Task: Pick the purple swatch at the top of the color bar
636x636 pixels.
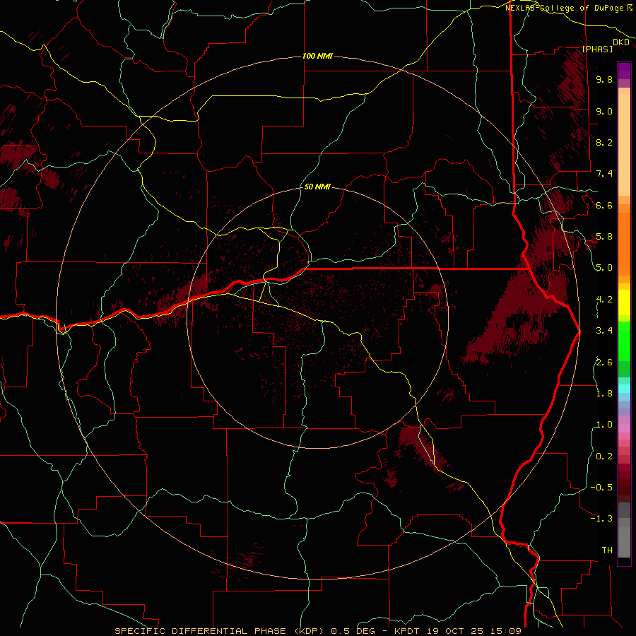Action: tap(624, 71)
